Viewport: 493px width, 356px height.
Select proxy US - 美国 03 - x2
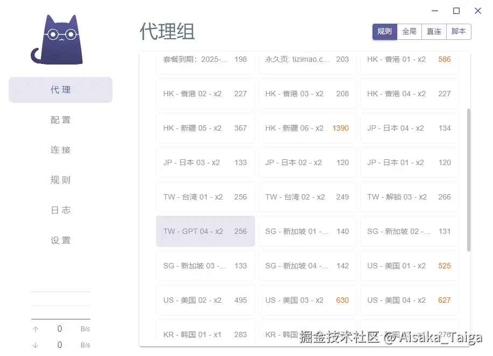click(307, 300)
